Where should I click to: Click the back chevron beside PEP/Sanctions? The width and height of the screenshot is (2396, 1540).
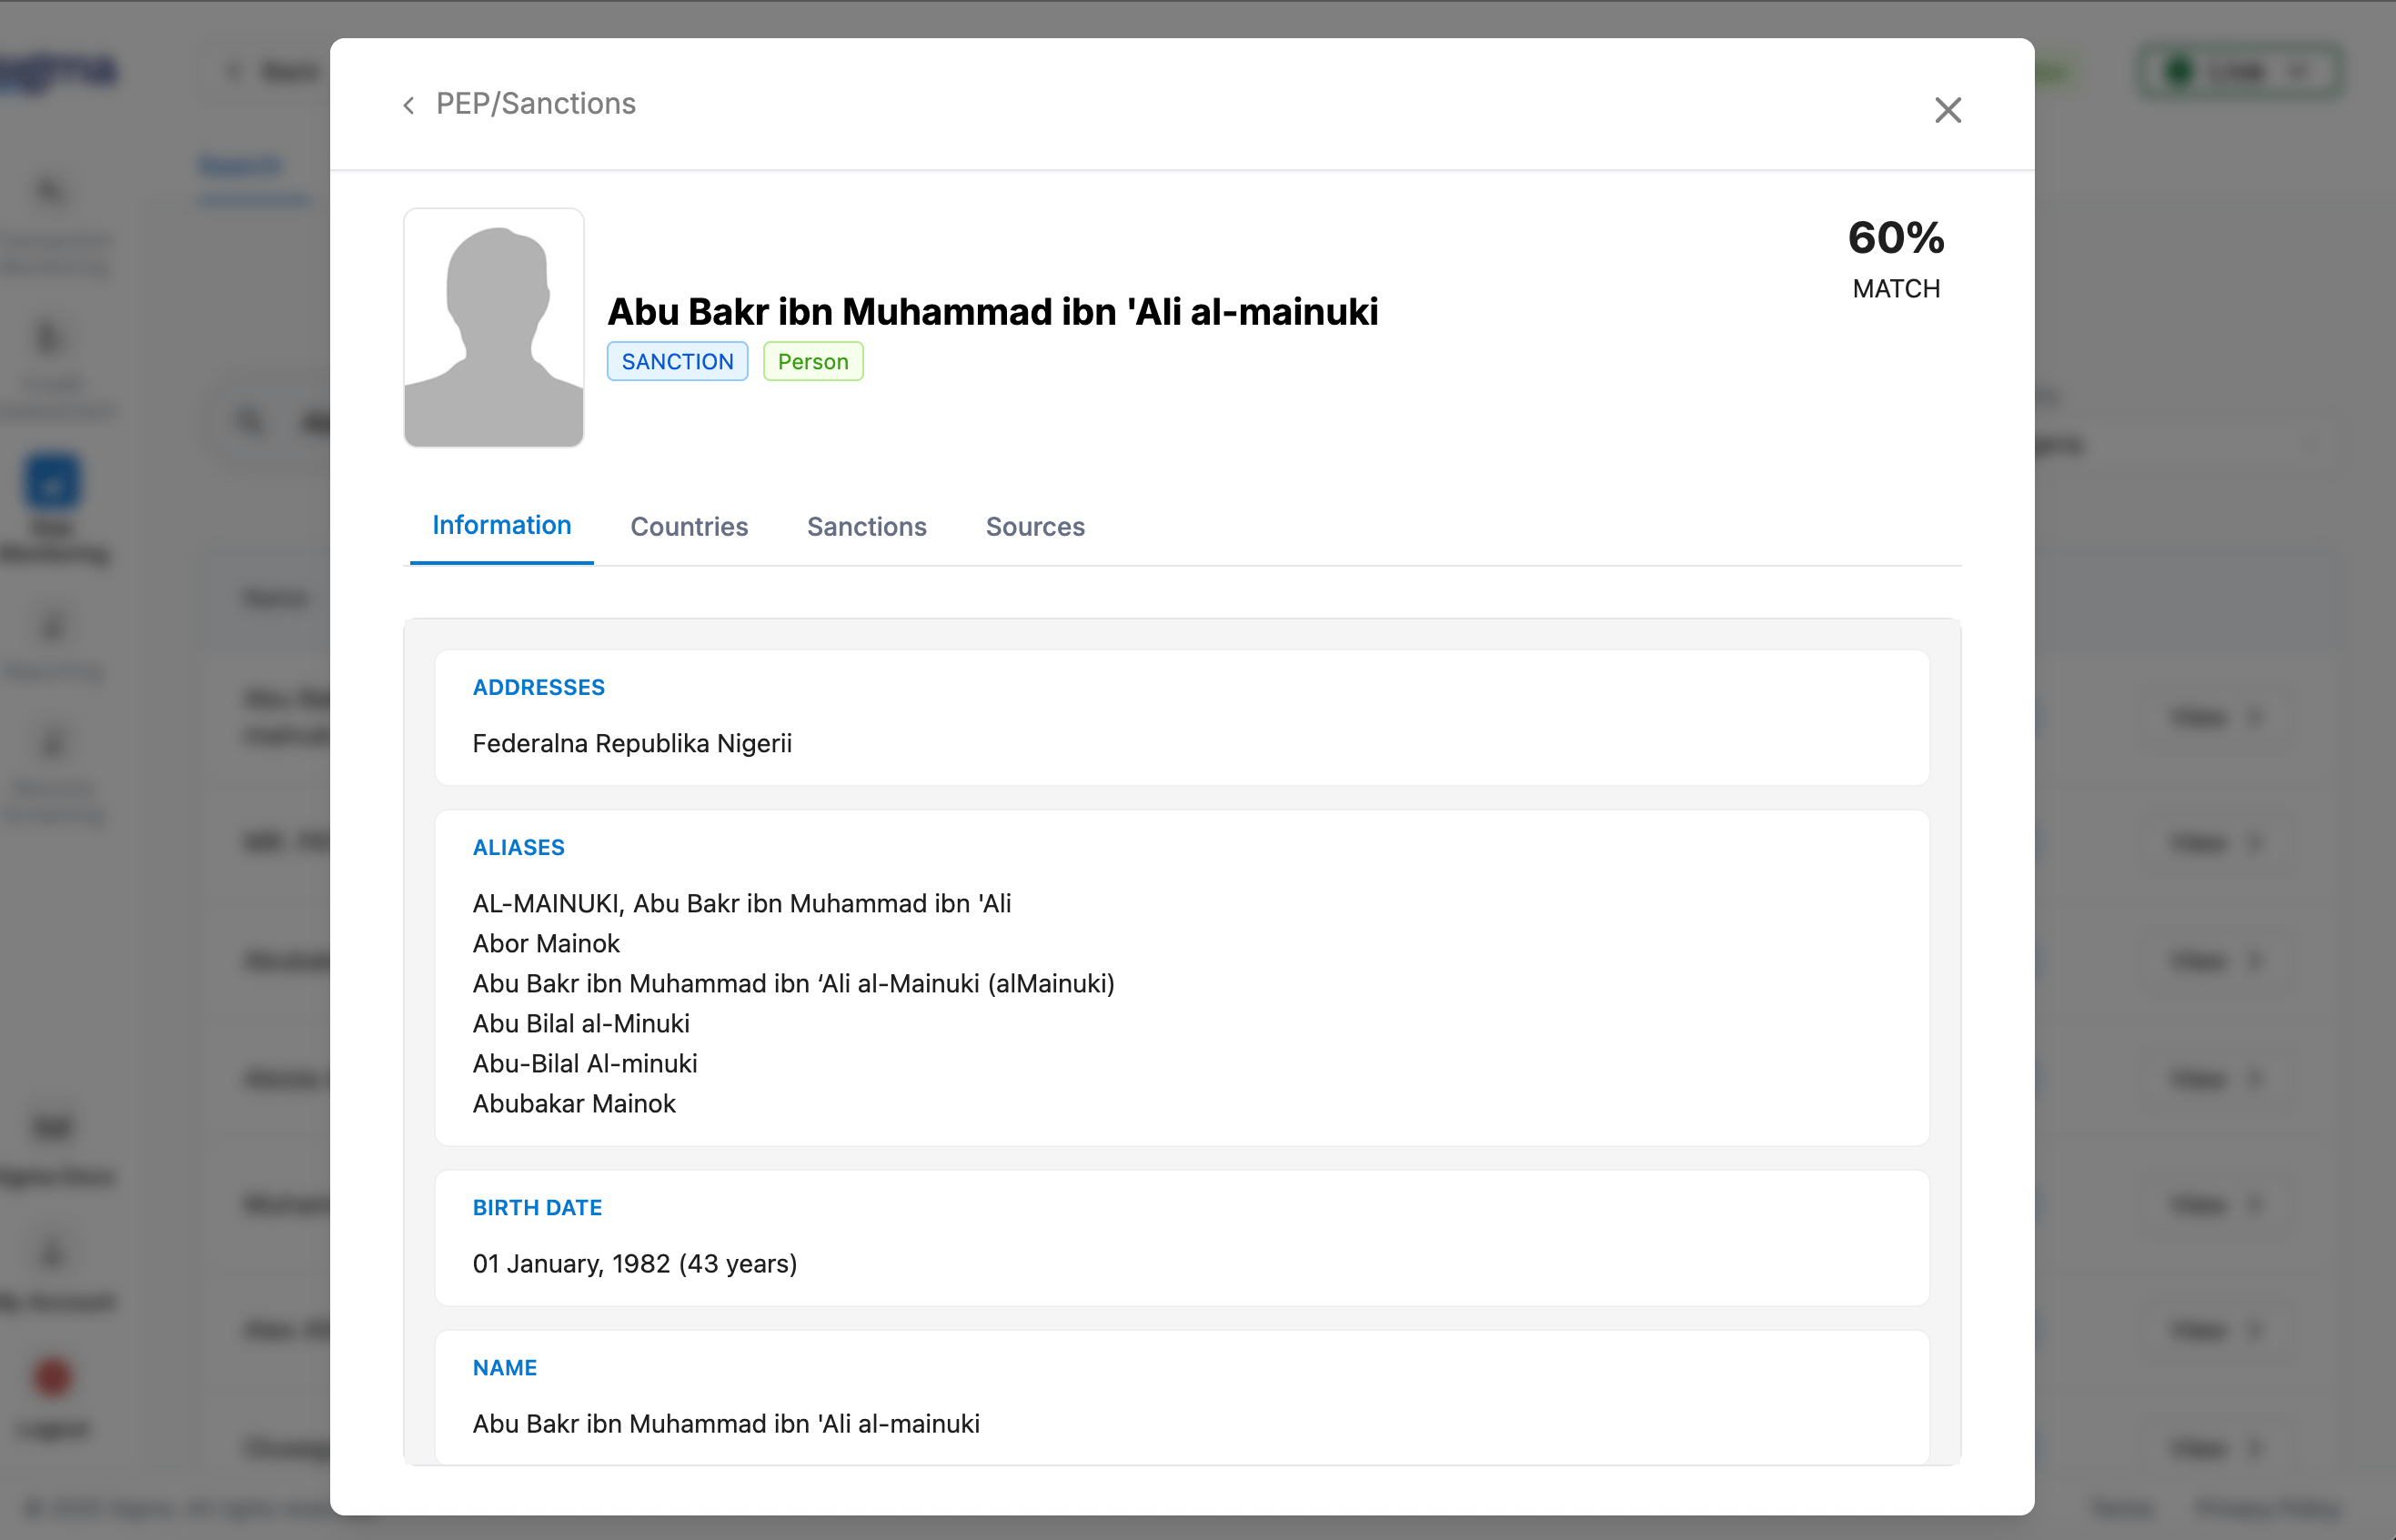coord(408,105)
